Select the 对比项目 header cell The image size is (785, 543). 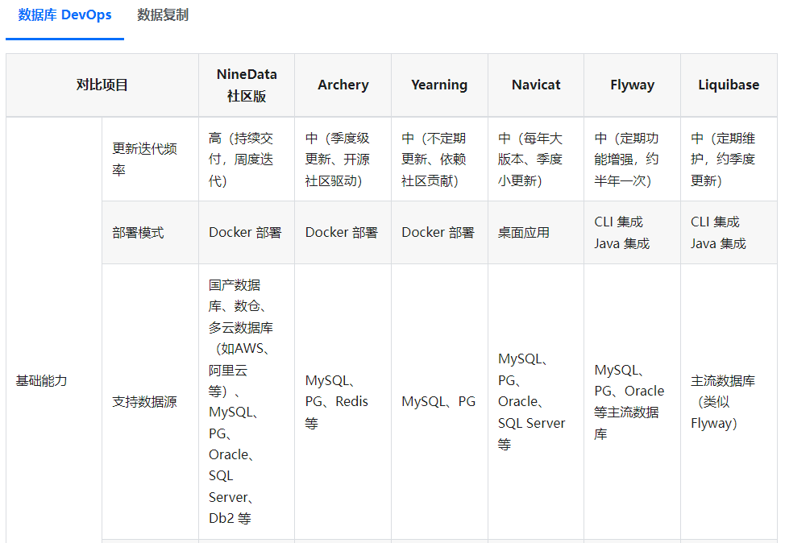[x=102, y=85]
